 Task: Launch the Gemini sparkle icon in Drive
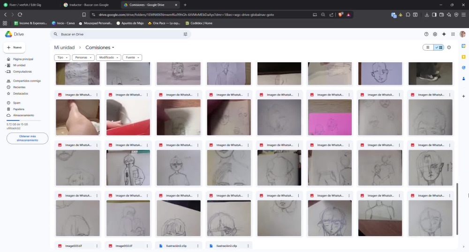[444, 34]
